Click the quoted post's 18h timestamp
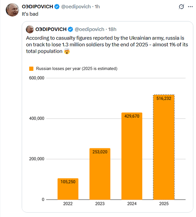This screenshot has width=196, height=217. coord(112,29)
